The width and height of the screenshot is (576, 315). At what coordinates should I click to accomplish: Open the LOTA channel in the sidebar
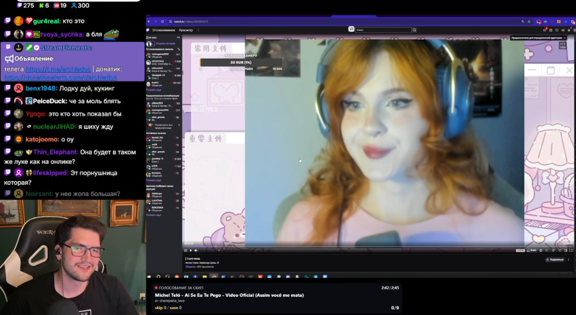[x=163, y=167]
